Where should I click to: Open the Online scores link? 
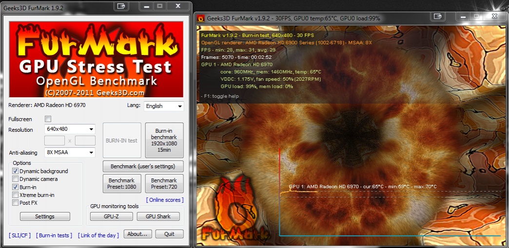165,200
